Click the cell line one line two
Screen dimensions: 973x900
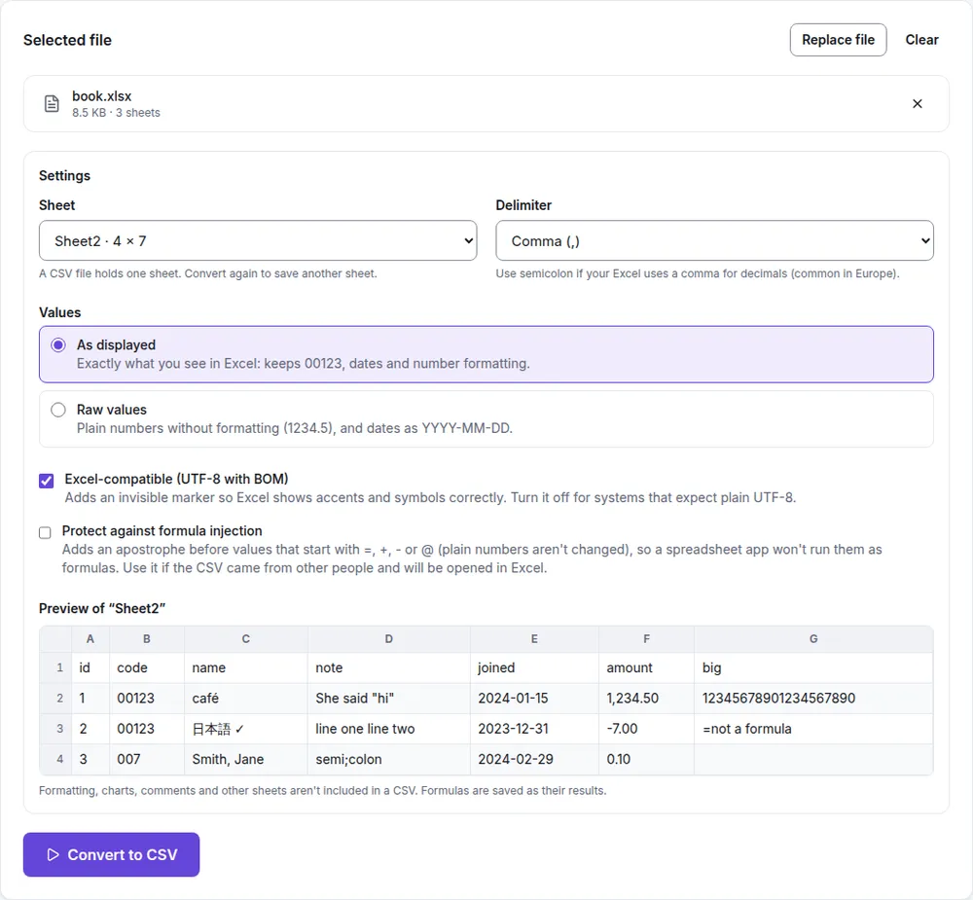[x=389, y=729]
